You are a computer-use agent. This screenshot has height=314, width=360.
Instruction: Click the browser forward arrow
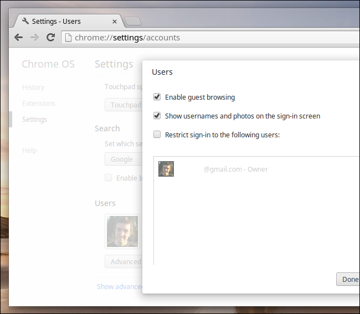34,38
